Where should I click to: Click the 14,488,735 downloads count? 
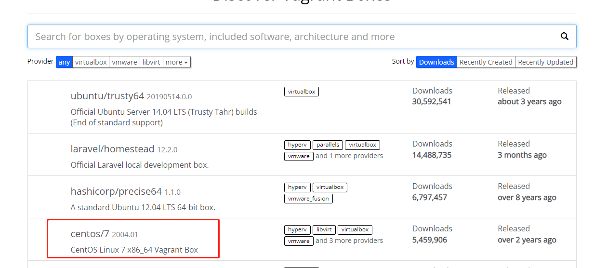point(432,155)
